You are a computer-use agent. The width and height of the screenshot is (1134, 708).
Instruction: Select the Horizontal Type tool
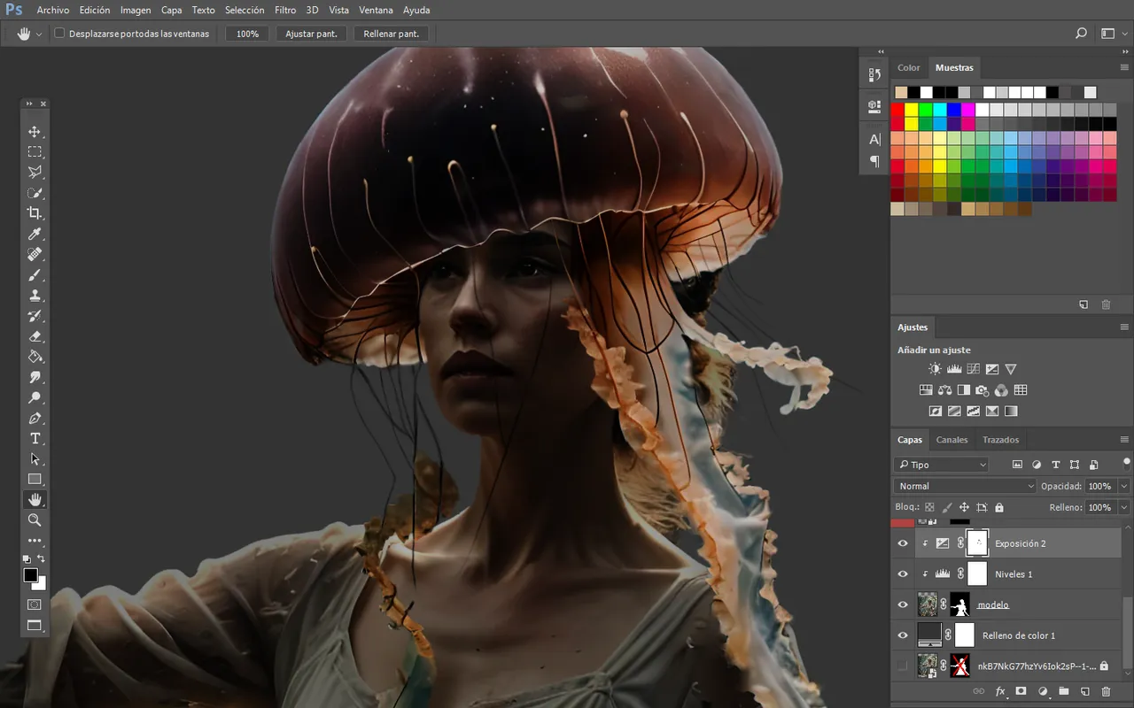click(x=35, y=438)
